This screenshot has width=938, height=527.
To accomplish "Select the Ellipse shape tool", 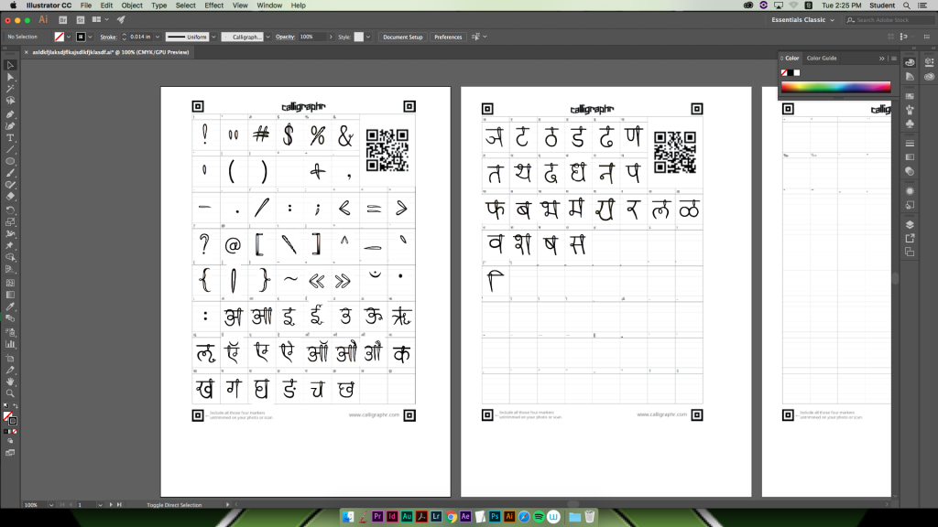I will coord(10,162).
